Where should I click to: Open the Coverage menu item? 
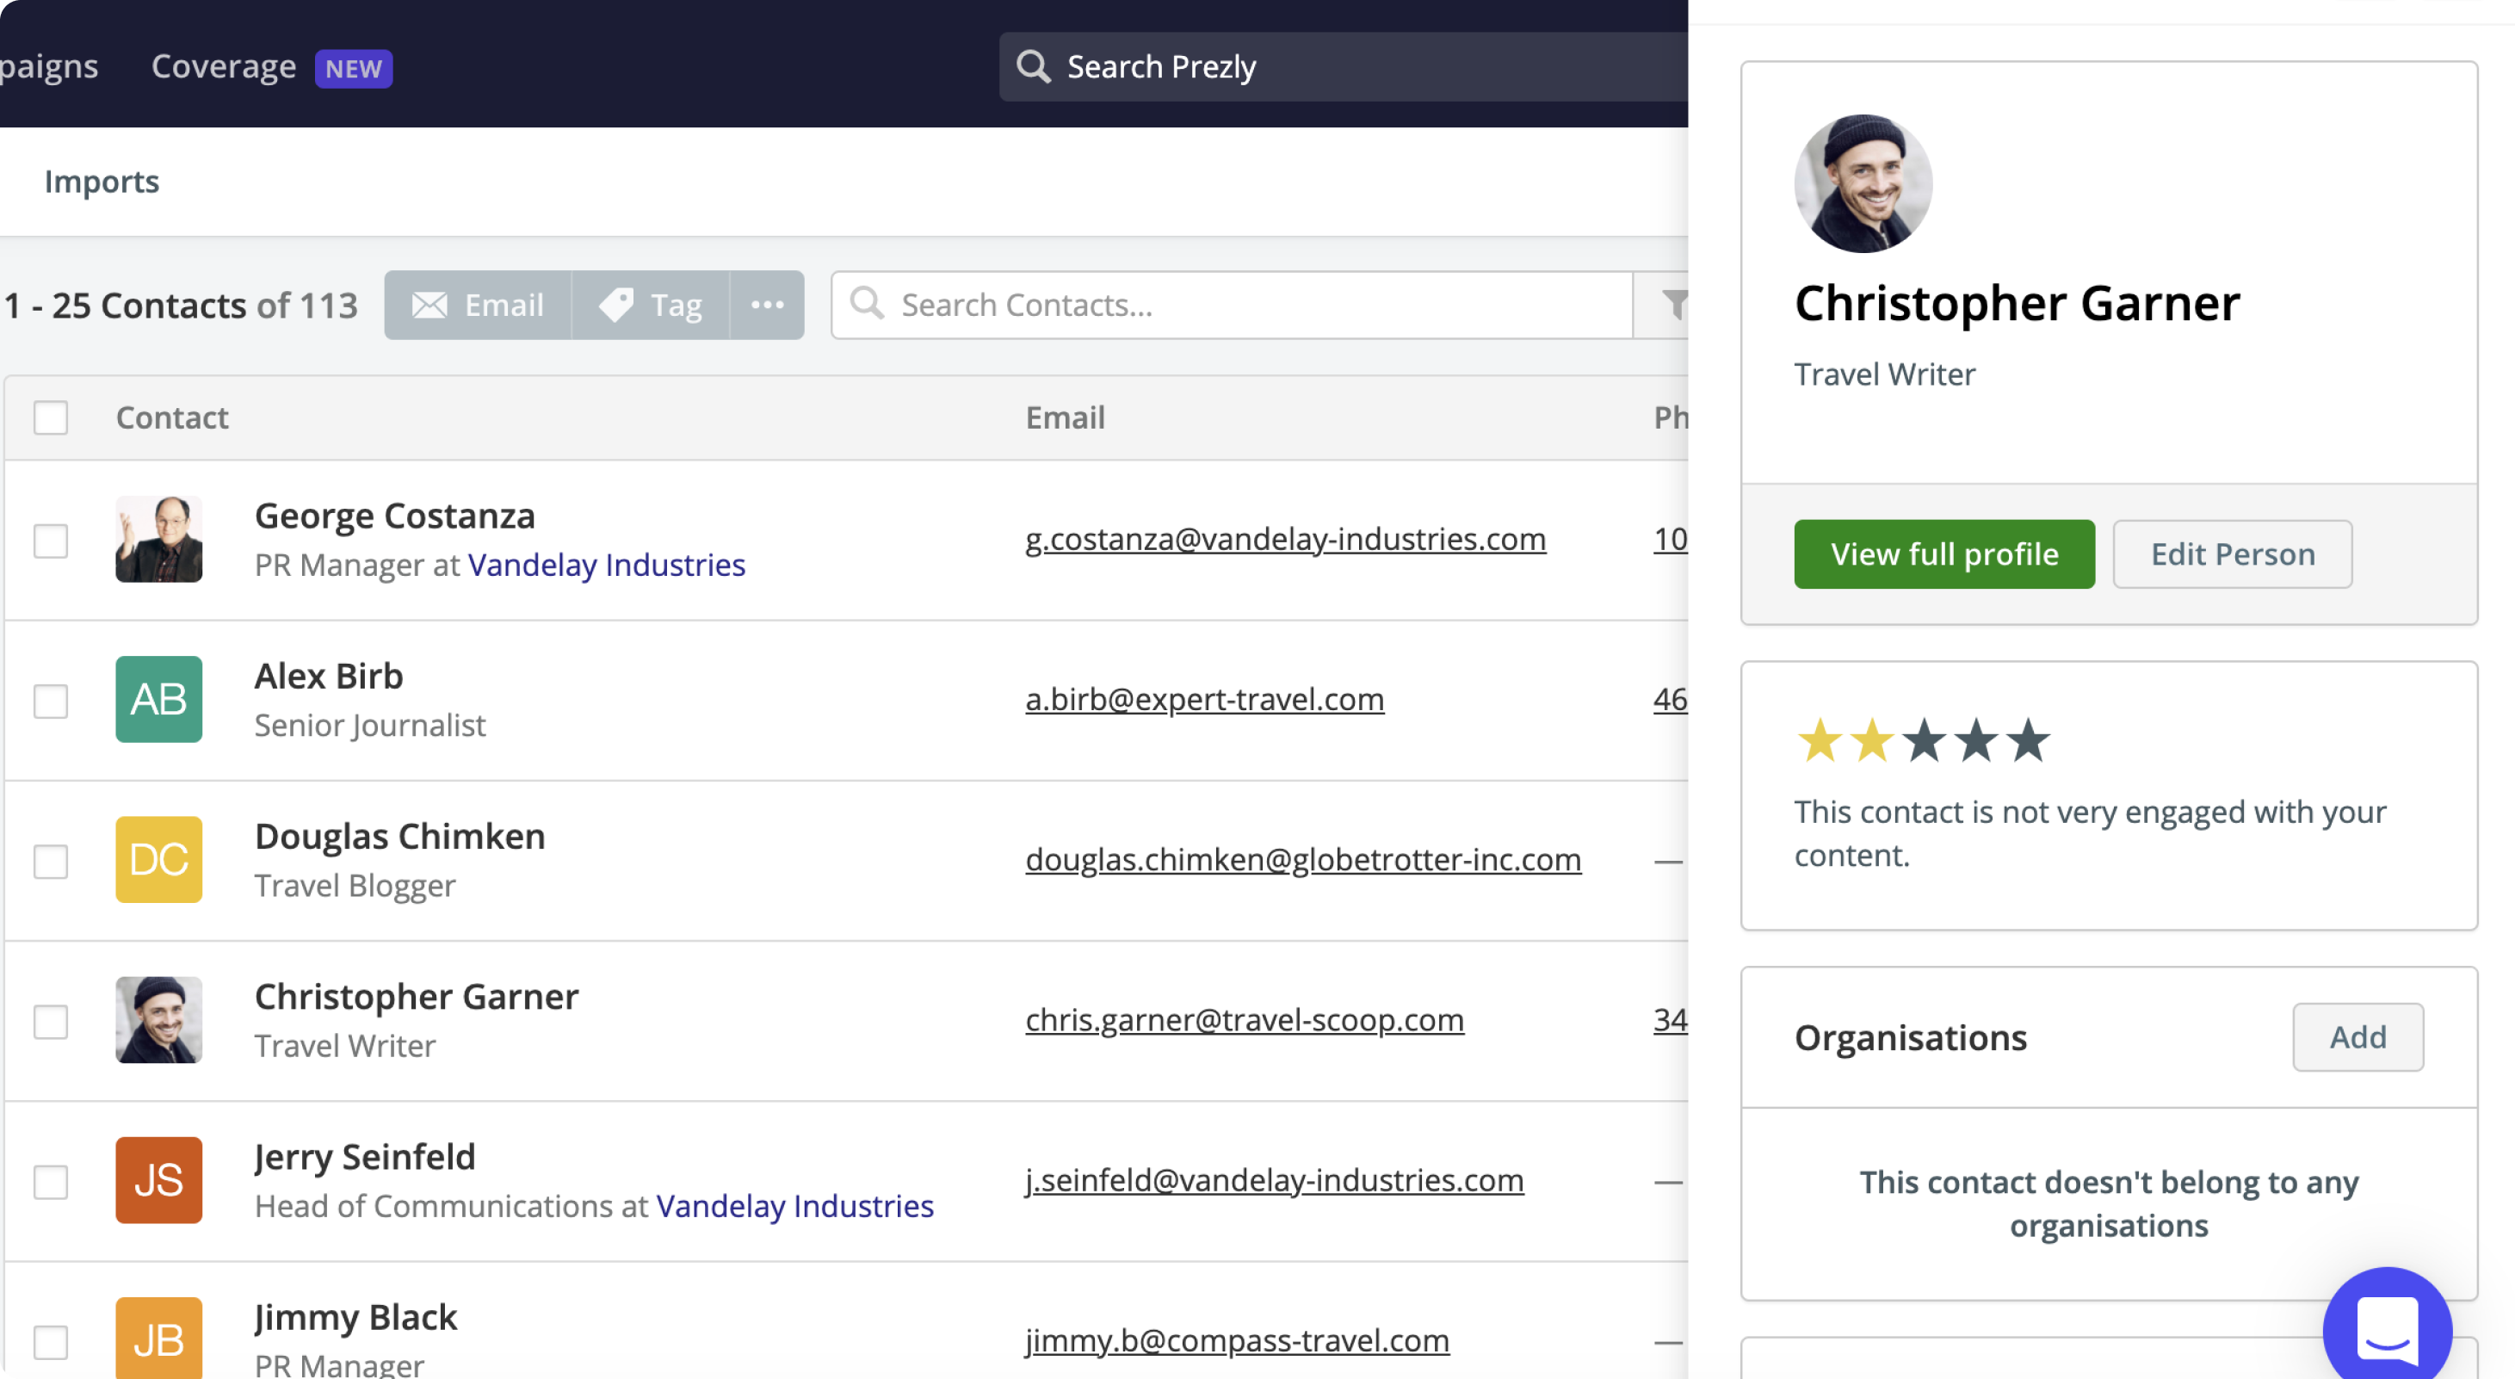224,66
